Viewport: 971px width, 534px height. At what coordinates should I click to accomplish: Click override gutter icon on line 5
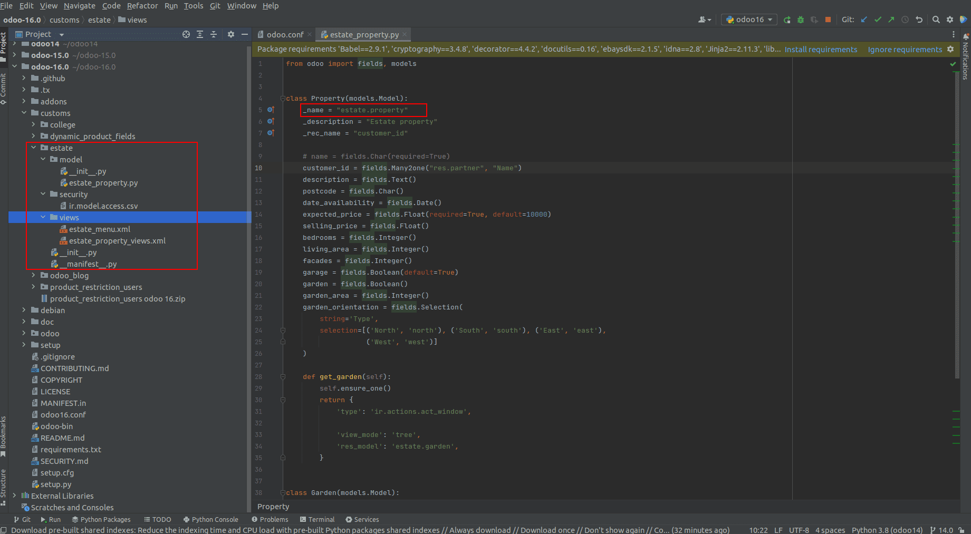click(x=271, y=110)
